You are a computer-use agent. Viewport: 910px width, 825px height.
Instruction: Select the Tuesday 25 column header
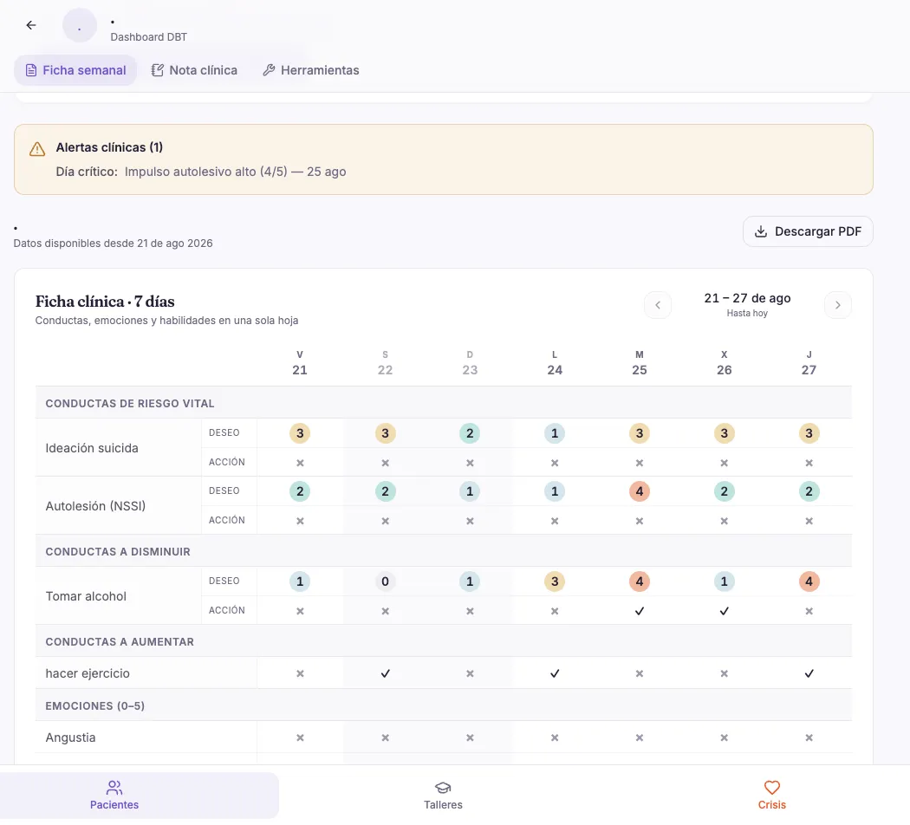tap(639, 364)
